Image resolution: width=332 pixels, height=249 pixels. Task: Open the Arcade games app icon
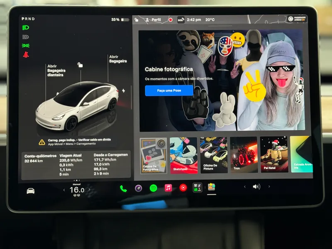(198, 188)
